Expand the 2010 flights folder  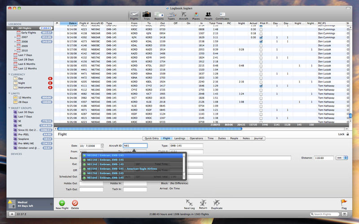click(15, 51)
